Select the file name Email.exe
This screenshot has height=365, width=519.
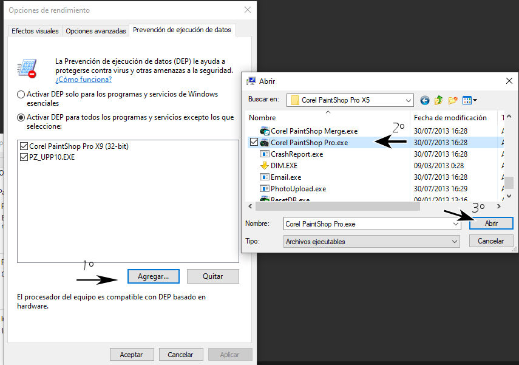point(286,177)
